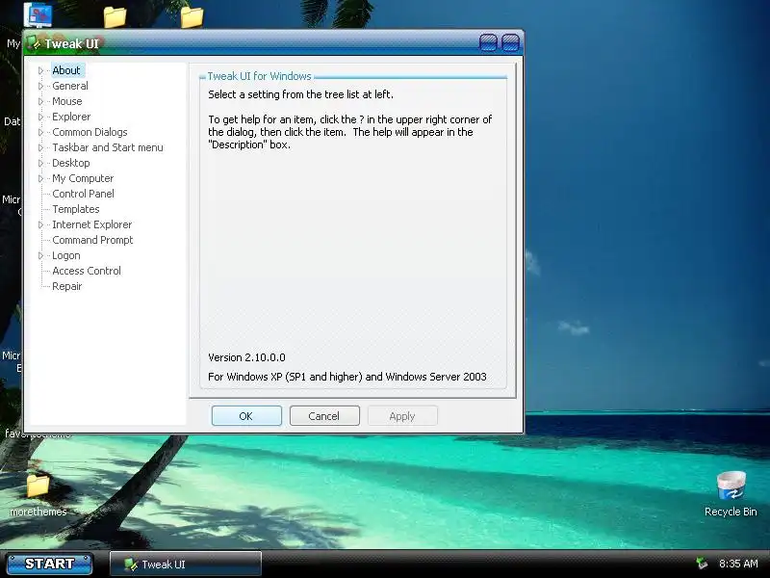The width and height of the screenshot is (770, 578).
Task: Expand the My Computer node arrow
Action: pyautogui.click(x=41, y=178)
